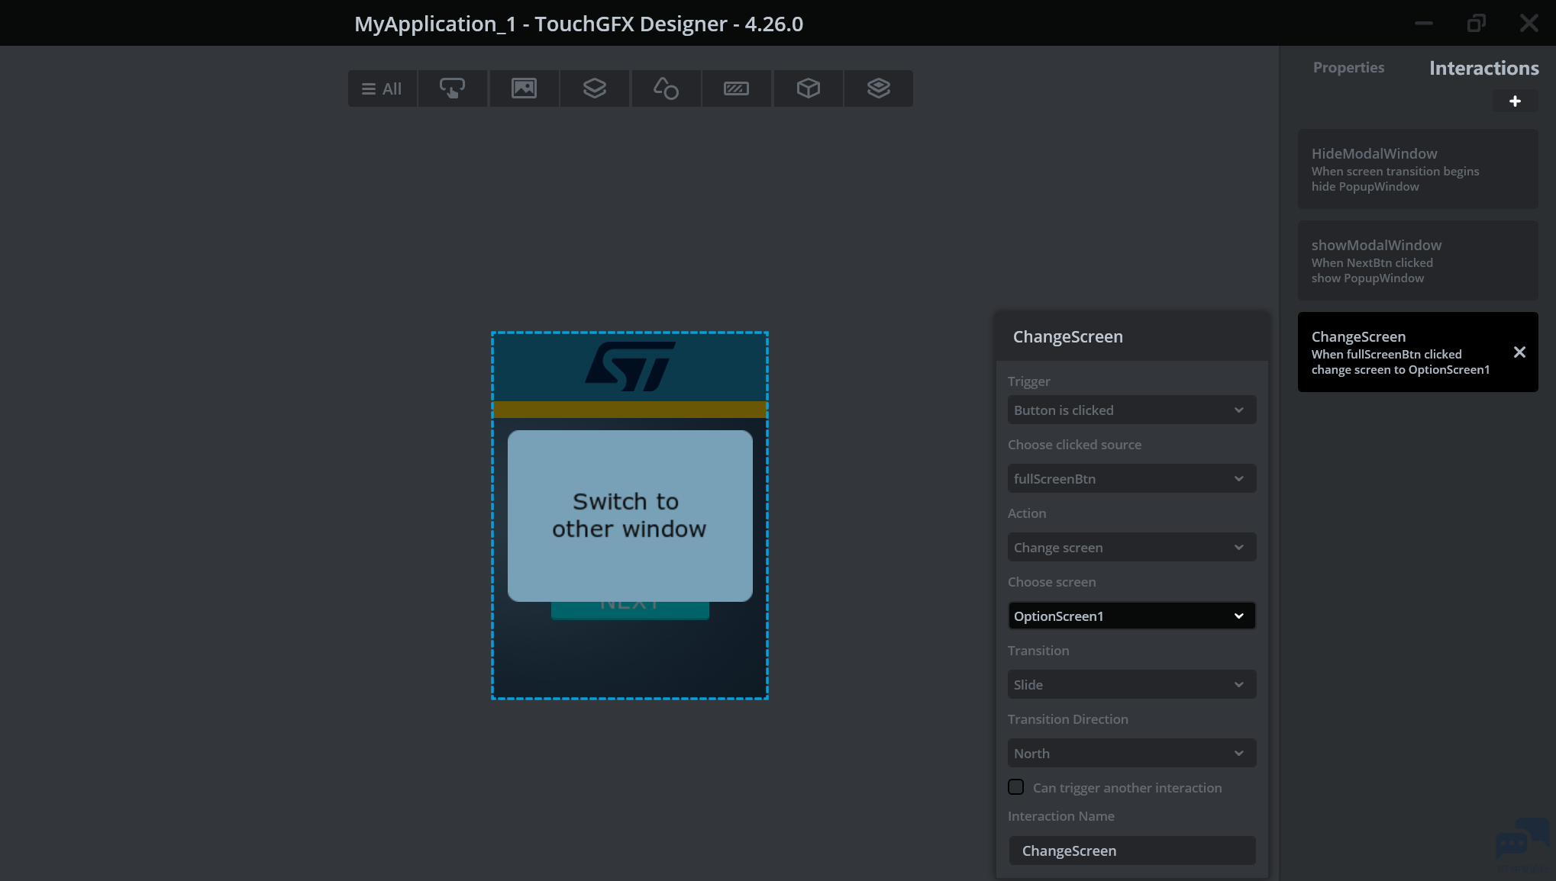Switch to the Properties tab

(1348, 67)
